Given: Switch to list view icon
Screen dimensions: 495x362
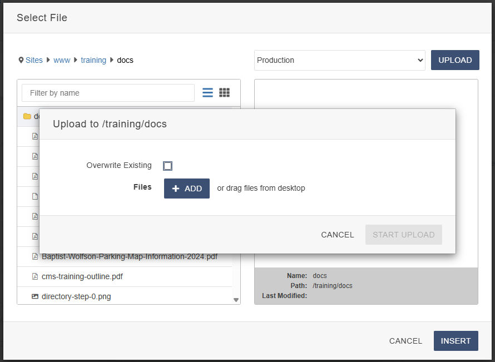Looking at the screenshot, I should (207, 92).
